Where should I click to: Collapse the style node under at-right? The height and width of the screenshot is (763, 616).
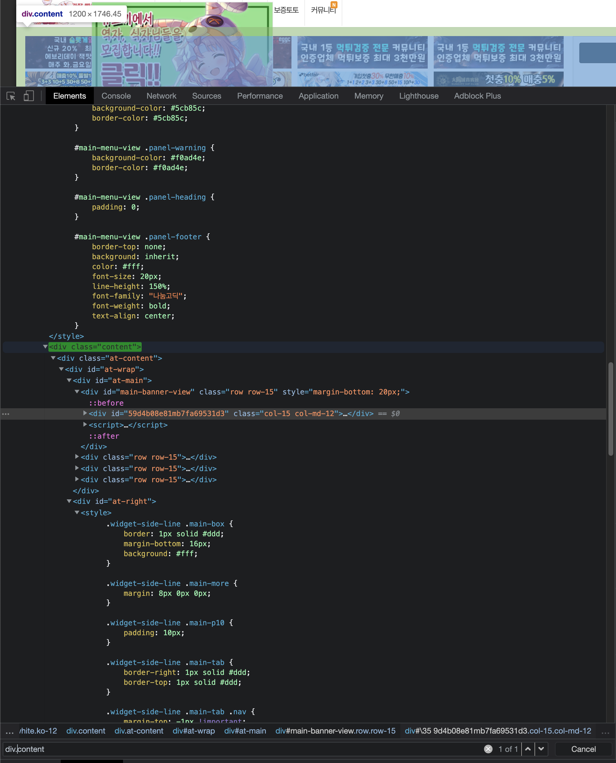click(77, 513)
